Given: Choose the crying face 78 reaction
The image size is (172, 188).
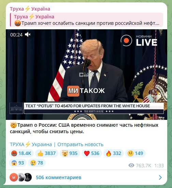Looking at the screenshot, I should pyautogui.click(x=37, y=163).
